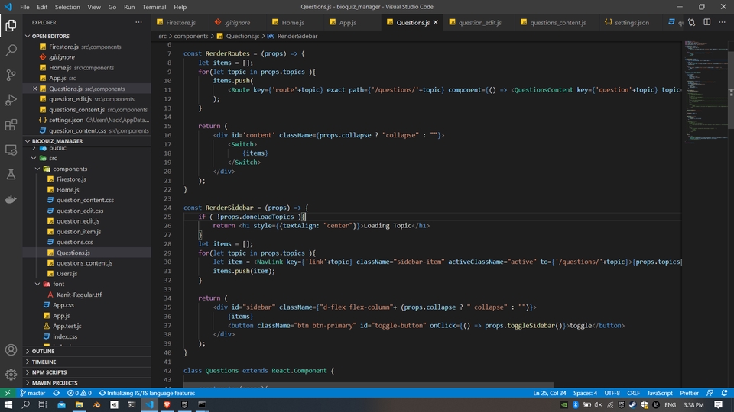Collapse the Open Editors section

28,36
